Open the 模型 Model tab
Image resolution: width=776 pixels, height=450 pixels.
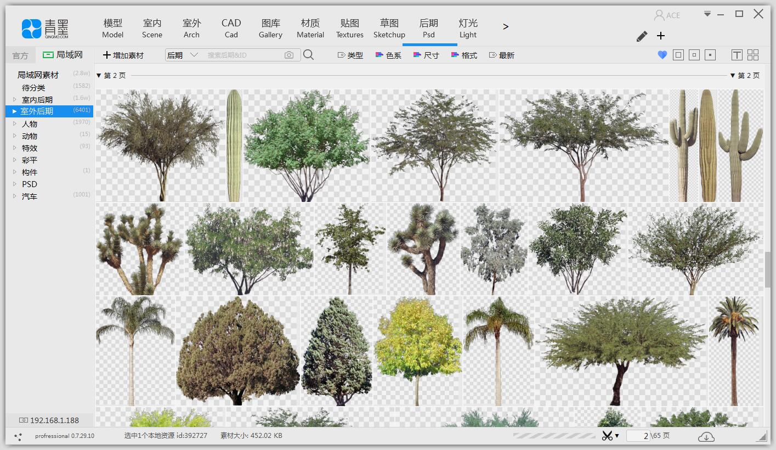[x=113, y=28]
